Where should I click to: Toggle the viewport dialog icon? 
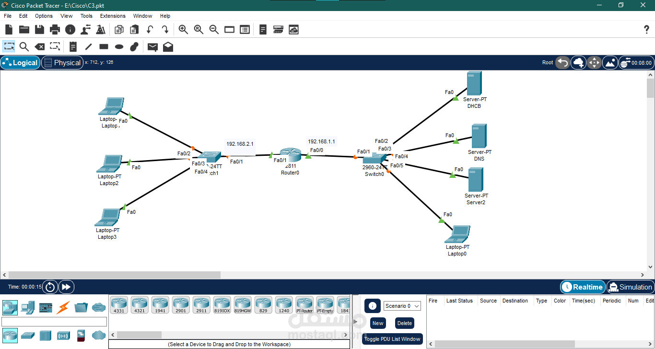click(245, 29)
